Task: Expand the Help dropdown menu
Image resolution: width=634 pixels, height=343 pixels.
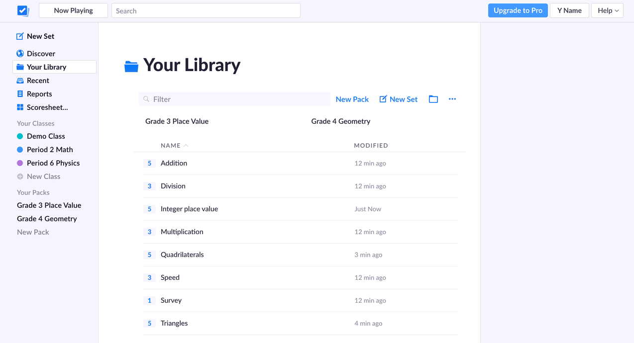Action: click(x=607, y=10)
